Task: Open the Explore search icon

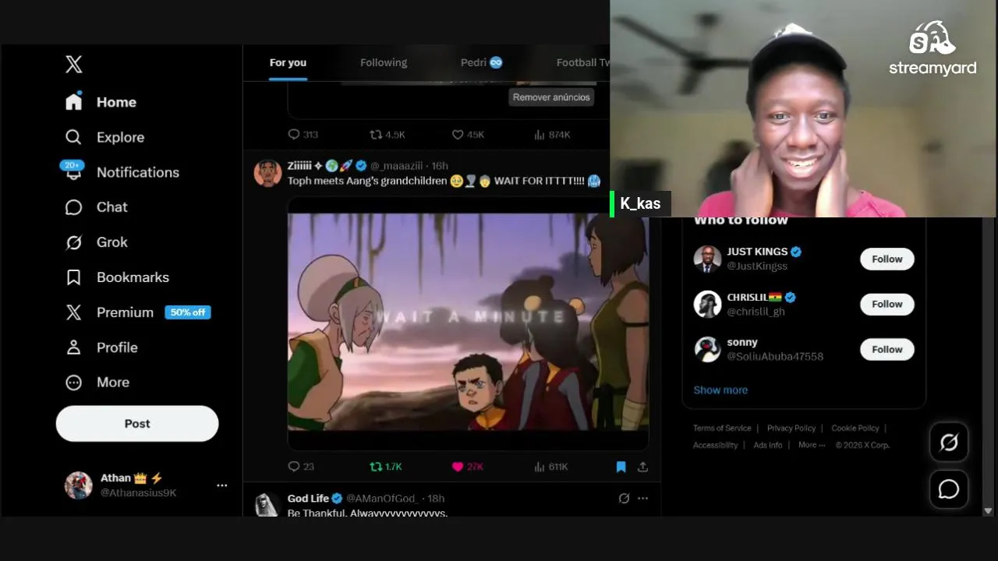Action: click(x=73, y=137)
